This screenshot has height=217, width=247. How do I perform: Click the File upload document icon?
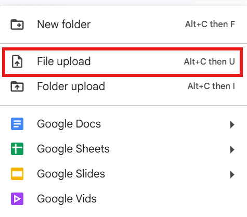[x=17, y=61]
